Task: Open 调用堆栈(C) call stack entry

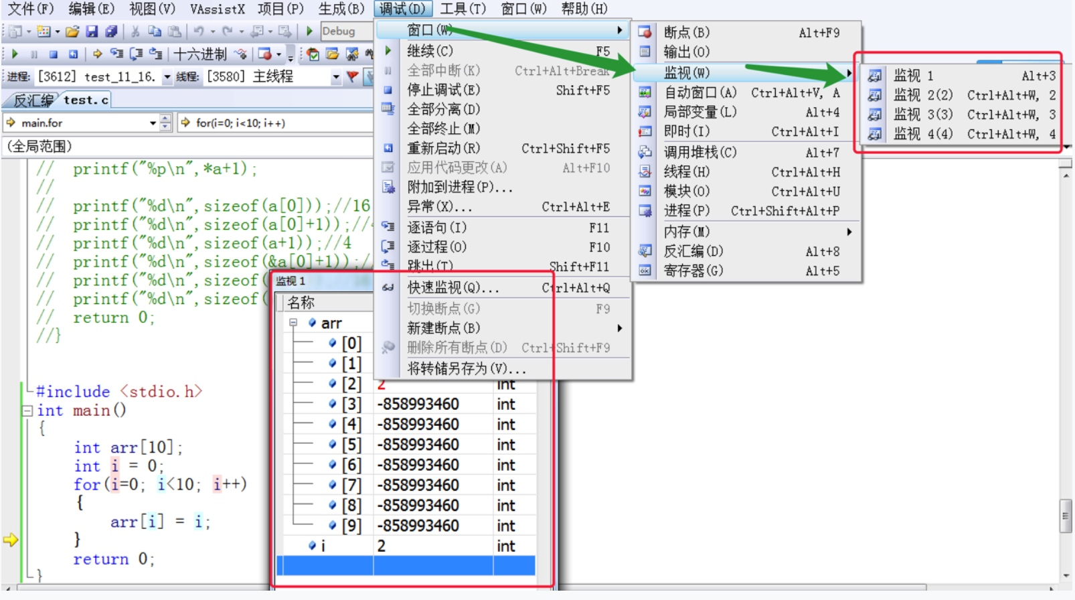Action: (745, 152)
